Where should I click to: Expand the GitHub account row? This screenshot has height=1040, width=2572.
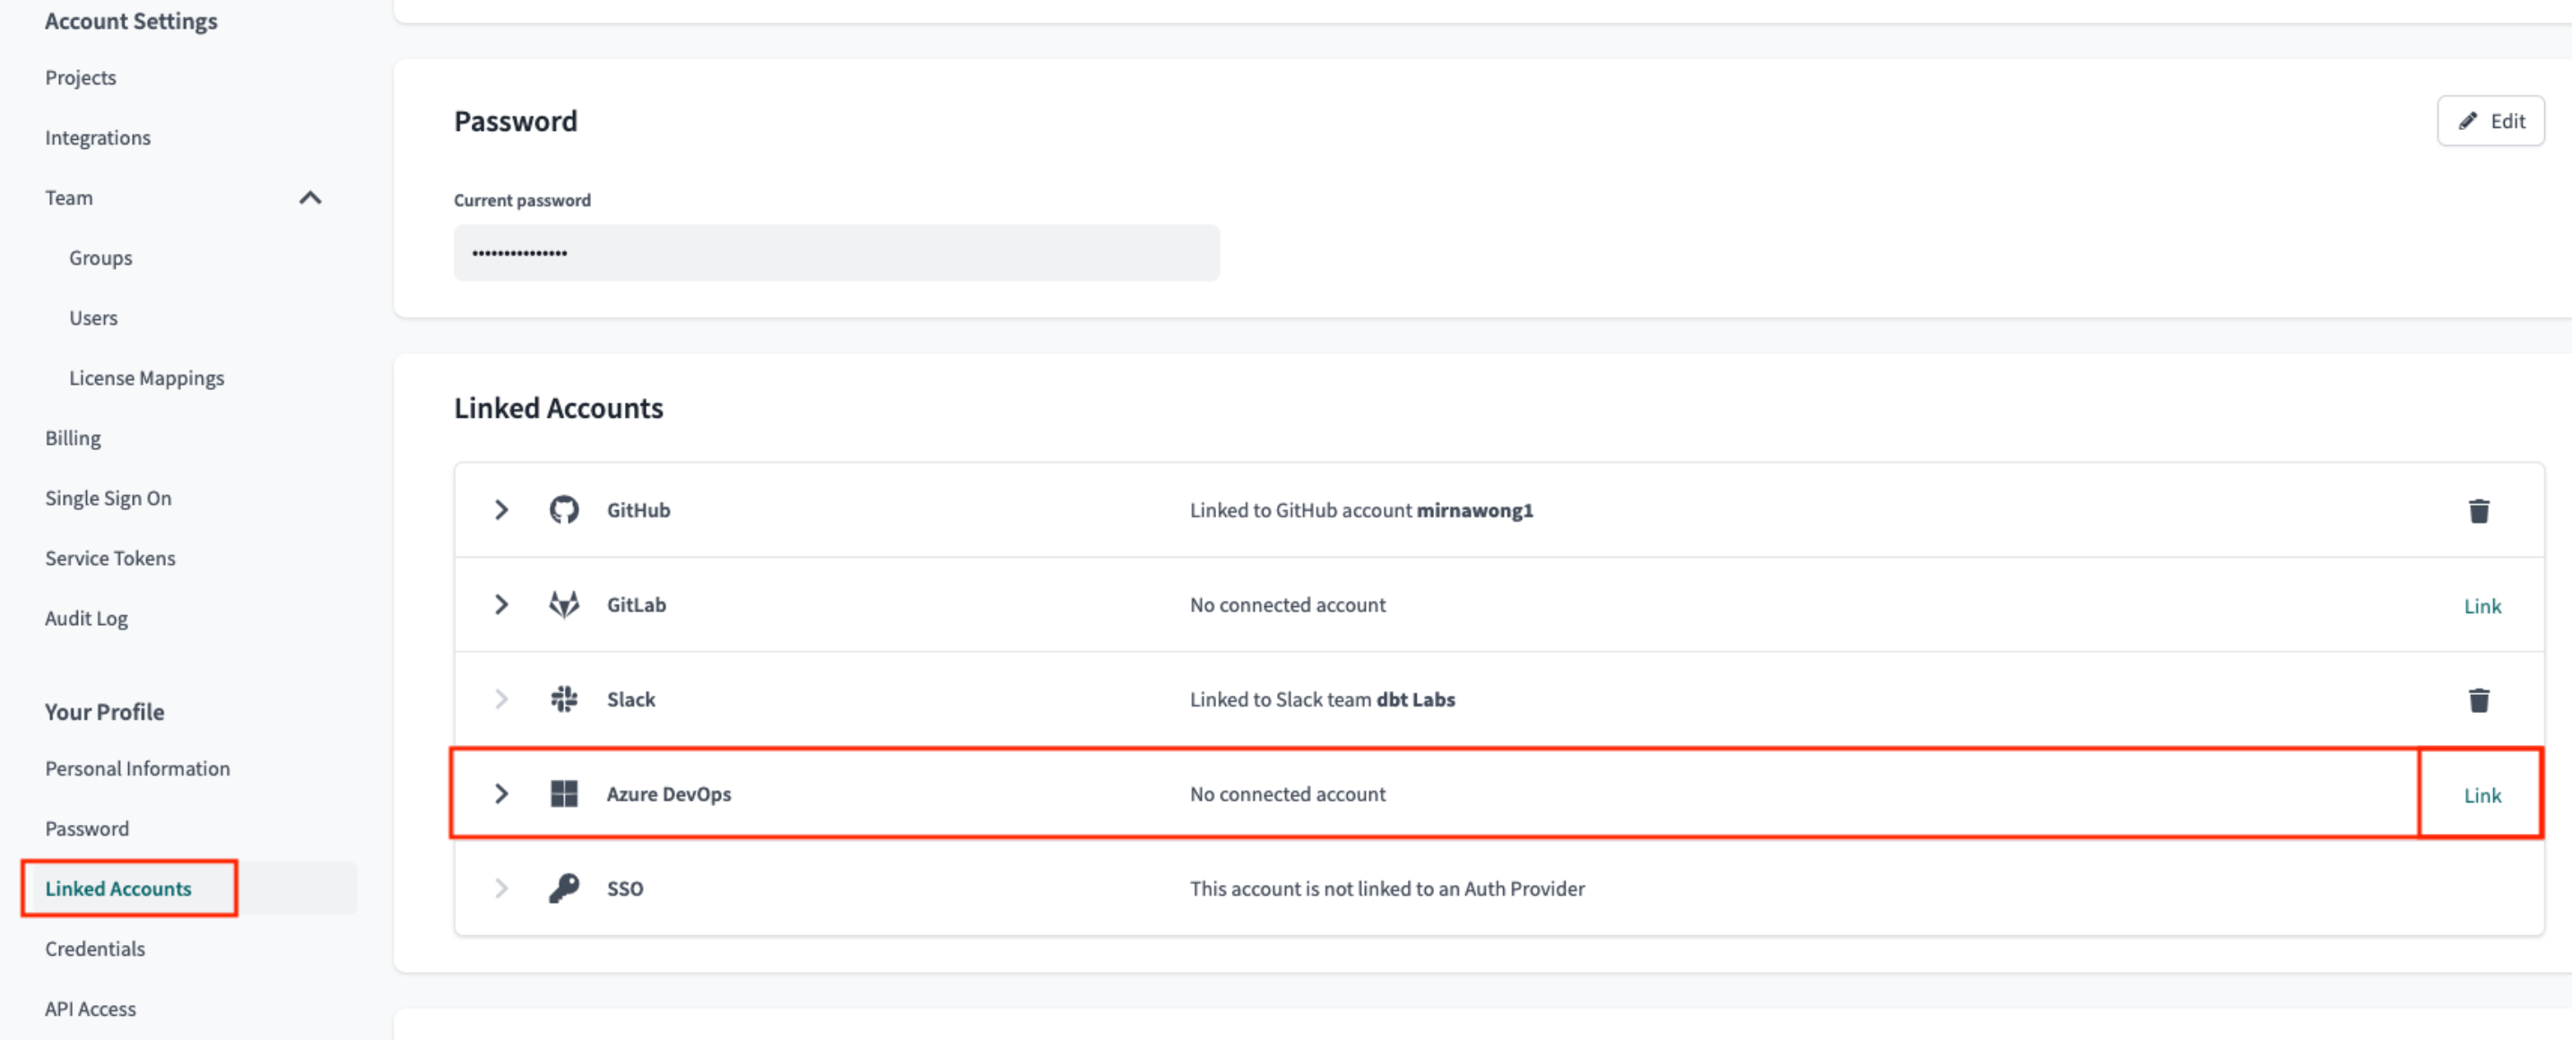pyautogui.click(x=501, y=510)
